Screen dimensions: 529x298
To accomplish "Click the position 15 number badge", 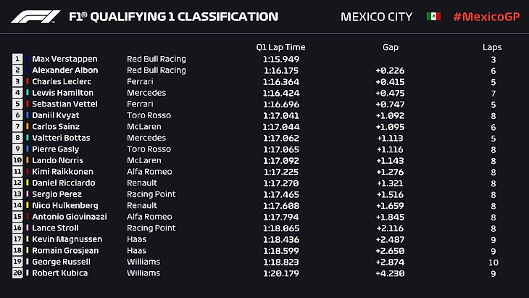I will [17, 217].
